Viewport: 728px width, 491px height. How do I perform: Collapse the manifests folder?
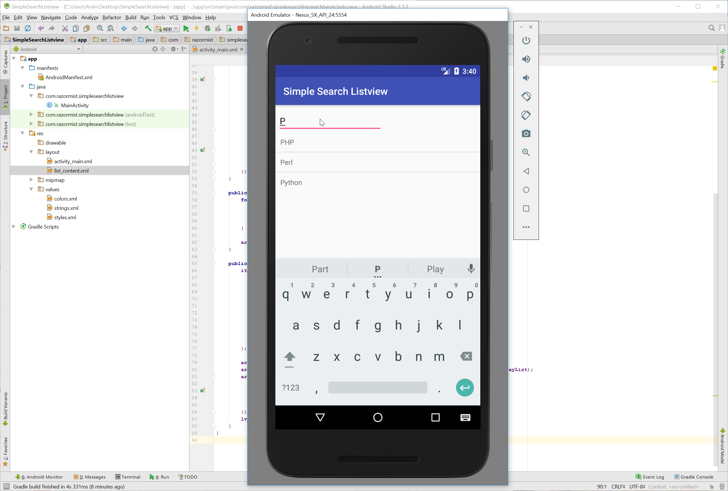coord(23,68)
